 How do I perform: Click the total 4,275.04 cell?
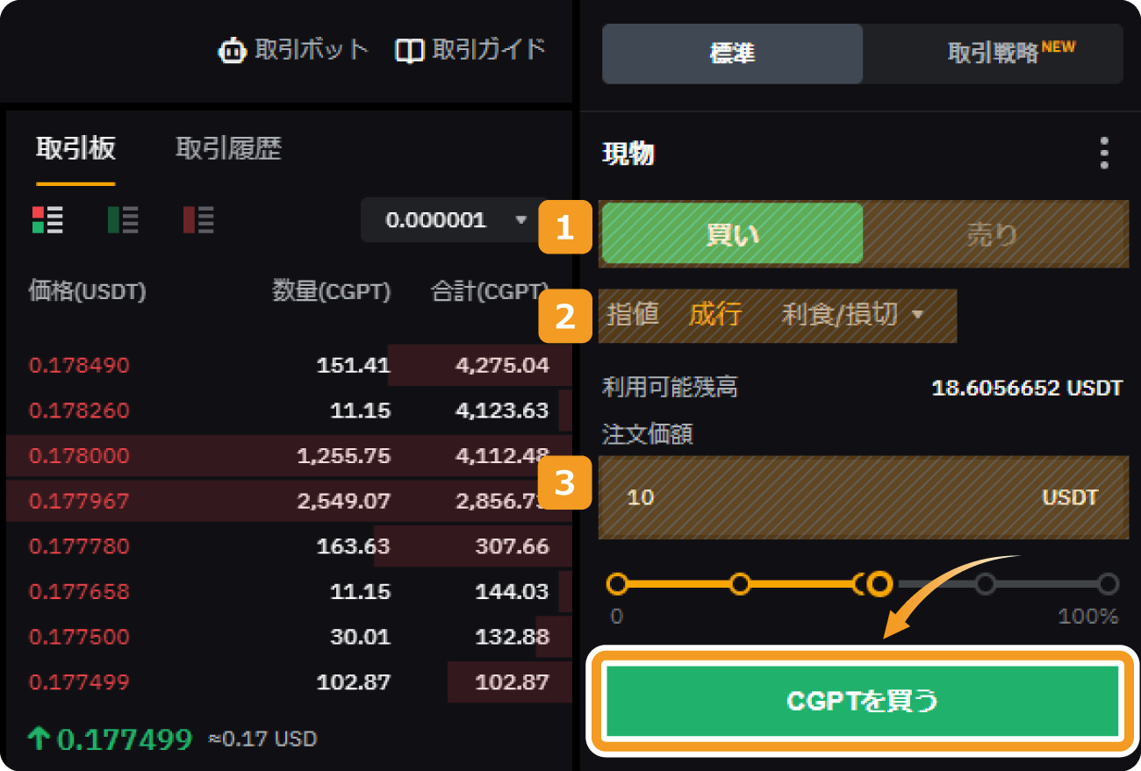click(503, 365)
